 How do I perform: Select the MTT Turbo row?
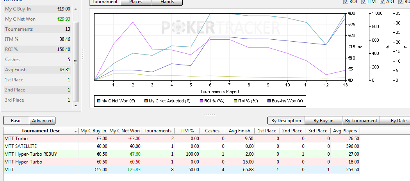(x=182, y=139)
